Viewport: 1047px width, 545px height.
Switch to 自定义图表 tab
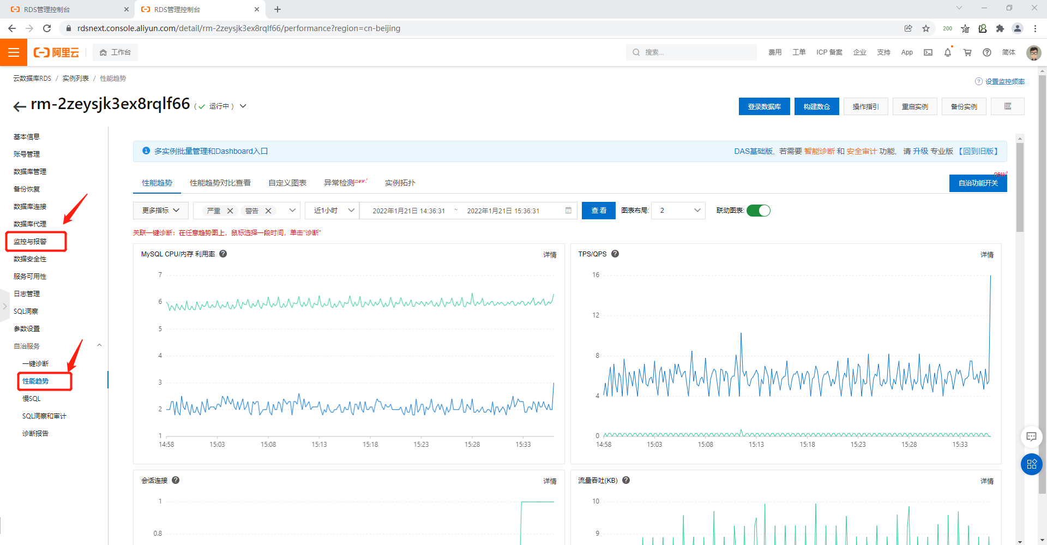(x=287, y=183)
